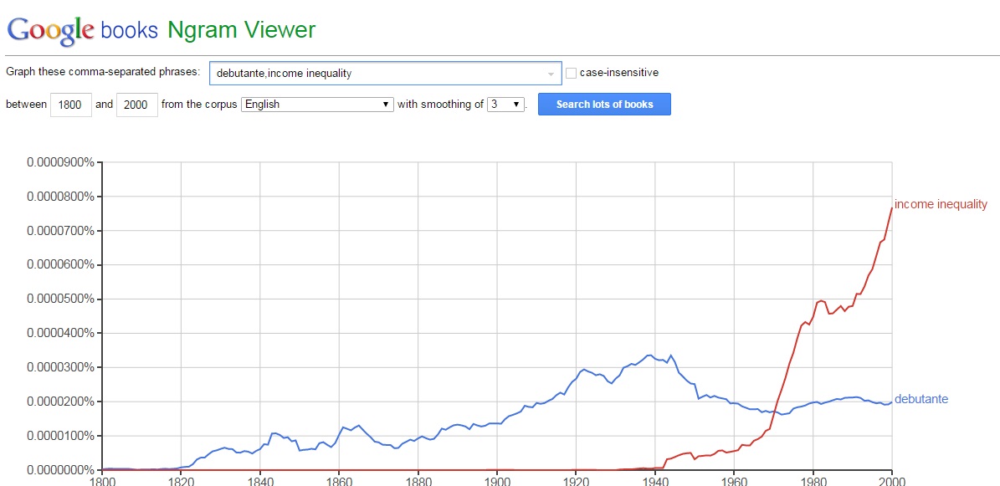Click the green Ngram Viewer title
1000x486 pixels.
pyautogui.click(x=241, y=30)
